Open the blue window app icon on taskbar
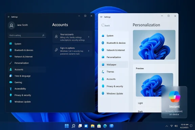195x130 pixels. tap(86, 126)
